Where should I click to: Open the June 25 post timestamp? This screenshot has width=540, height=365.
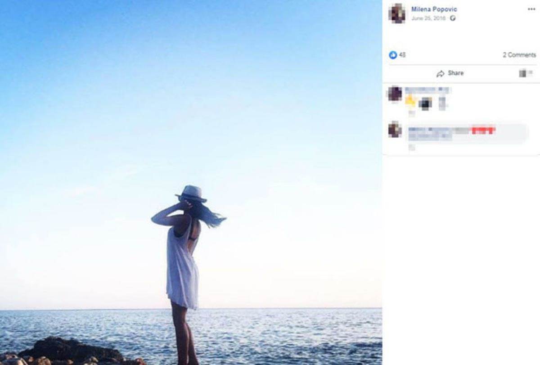[x=429, y=18]
